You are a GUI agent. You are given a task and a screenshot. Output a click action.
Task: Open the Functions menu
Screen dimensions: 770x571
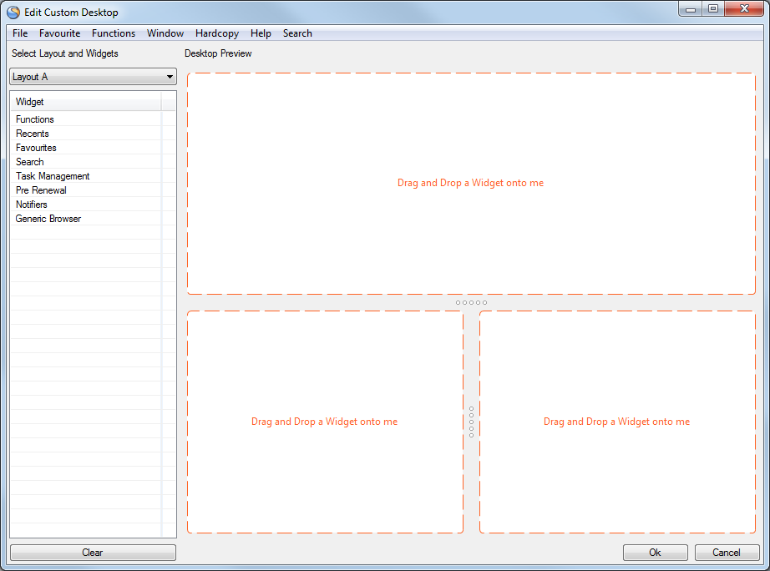114,33
